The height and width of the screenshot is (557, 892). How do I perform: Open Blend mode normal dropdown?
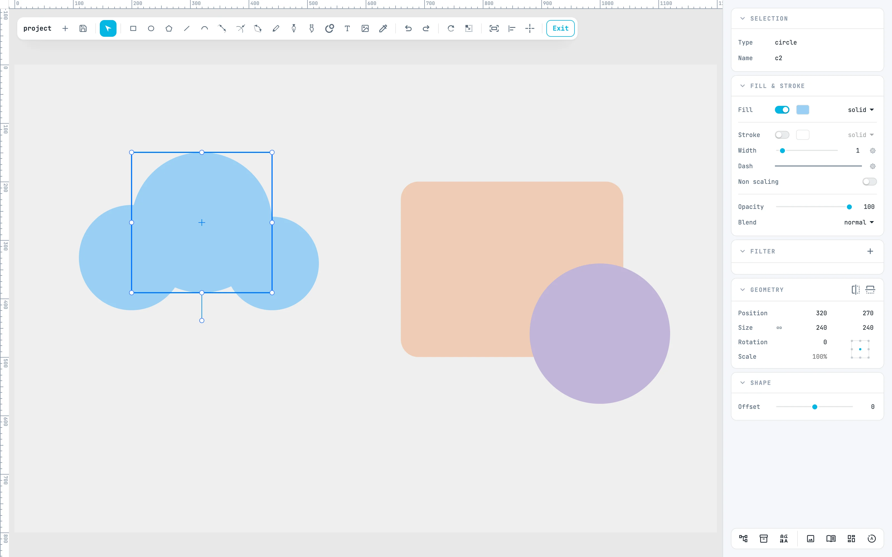coord(859,223)
